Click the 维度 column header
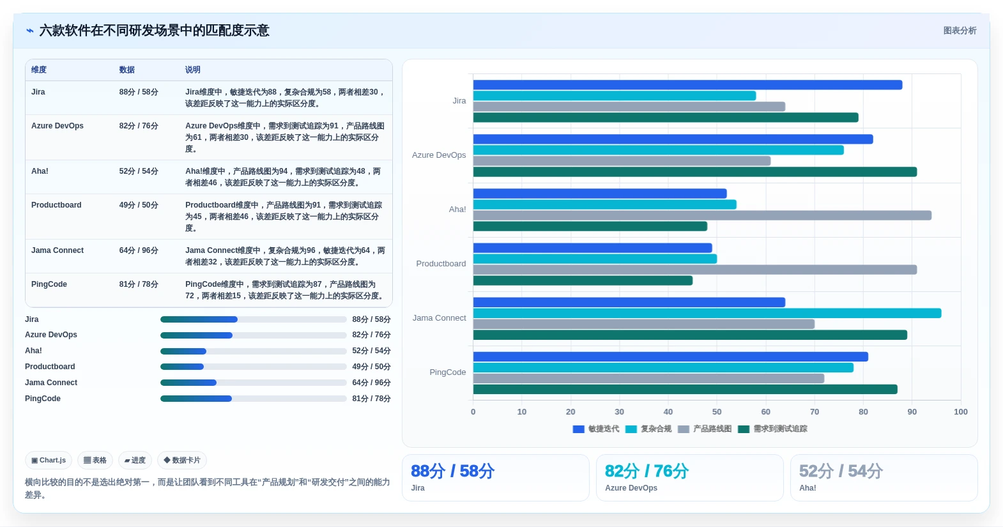Image resolution: width=1003 pixels, height=527 pixels. click(39, 70)
